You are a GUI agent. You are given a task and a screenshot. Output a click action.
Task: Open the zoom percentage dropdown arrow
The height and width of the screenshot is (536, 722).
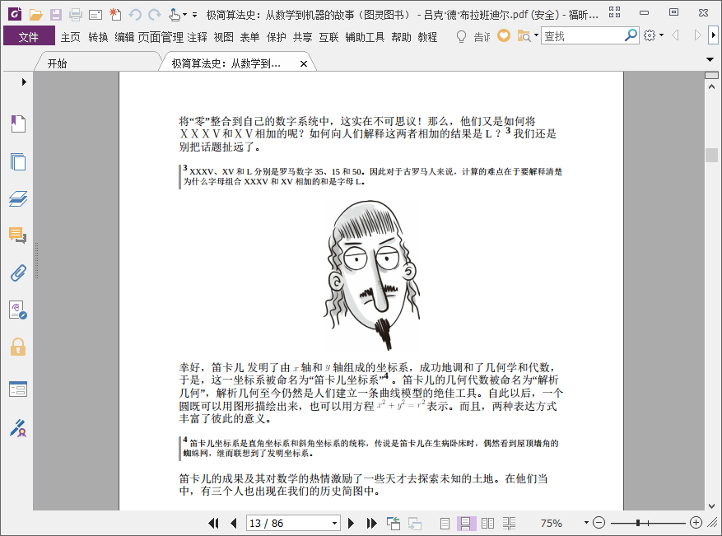(x=586, y=523)
